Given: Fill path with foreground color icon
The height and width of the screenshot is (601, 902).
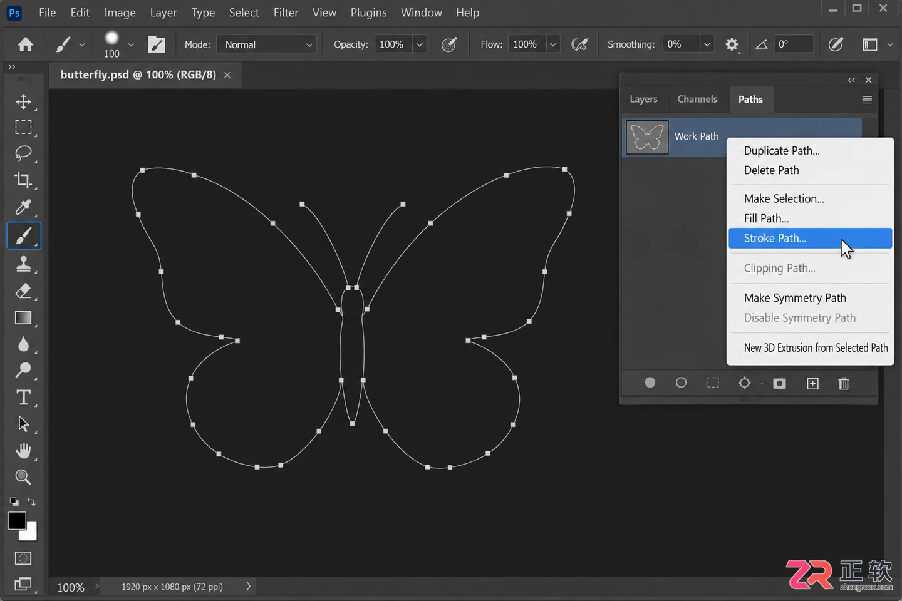Looking at the screenshot, I should tap(650, 383).
